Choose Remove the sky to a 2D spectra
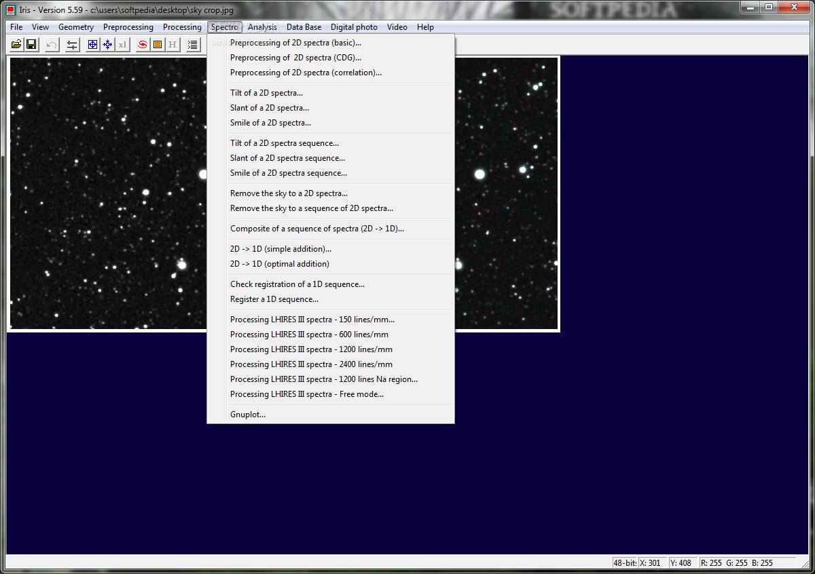This screenshot has width=815, height=574. point(331,193)
